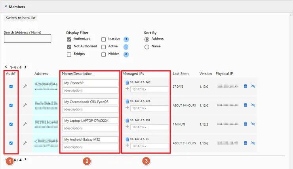The height and width of the screenshot is (169, 293).
Task: Click new IP field below 10.147.17.51
Action: (150, 146)
